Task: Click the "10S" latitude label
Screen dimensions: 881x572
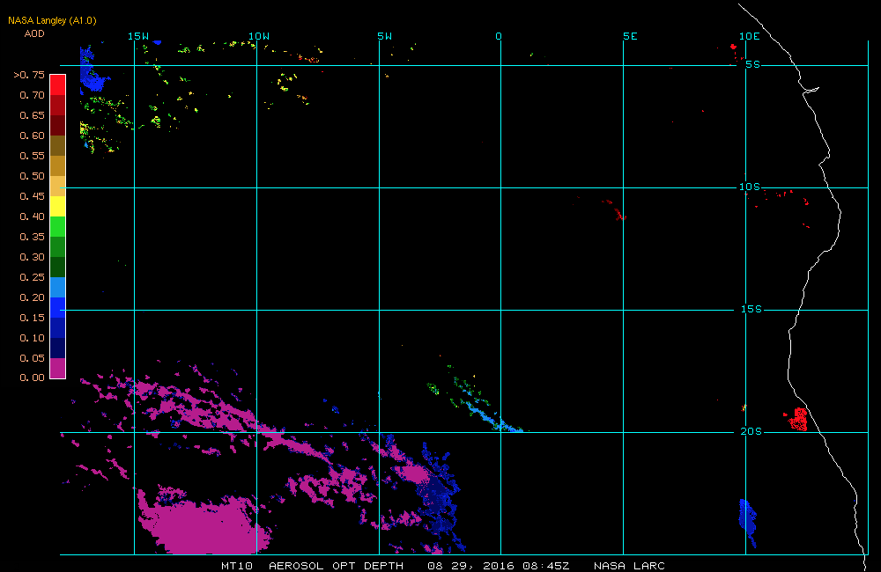Action: coord(750,187)
